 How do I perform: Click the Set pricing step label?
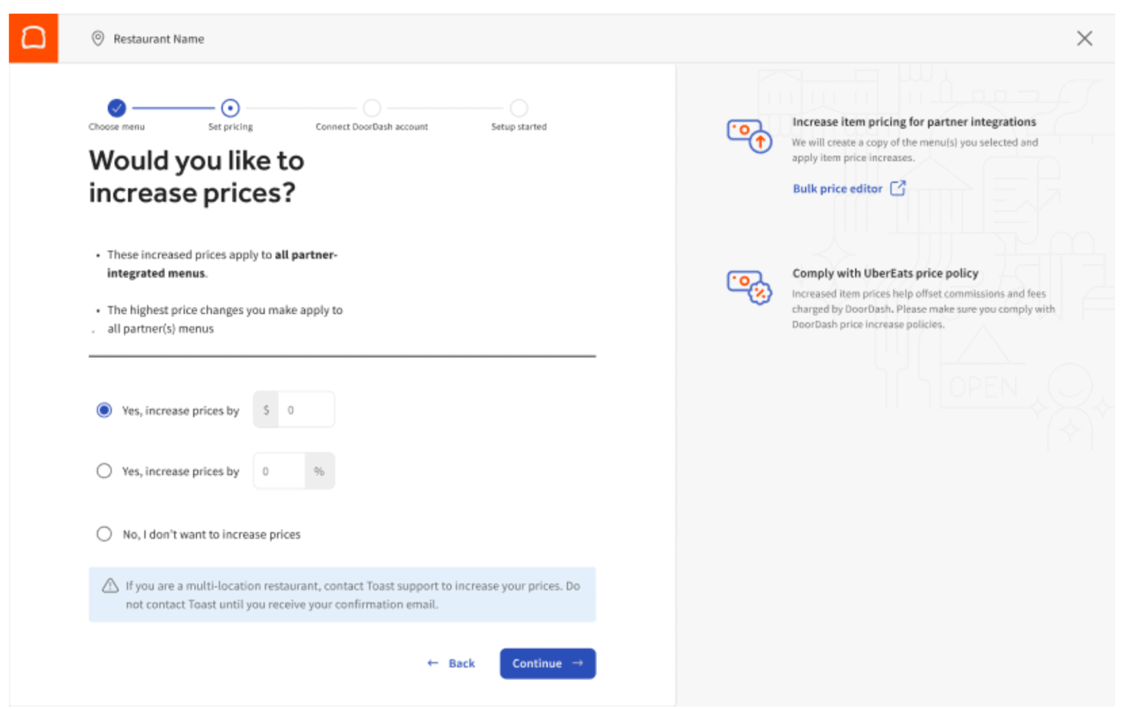[230, 126]
